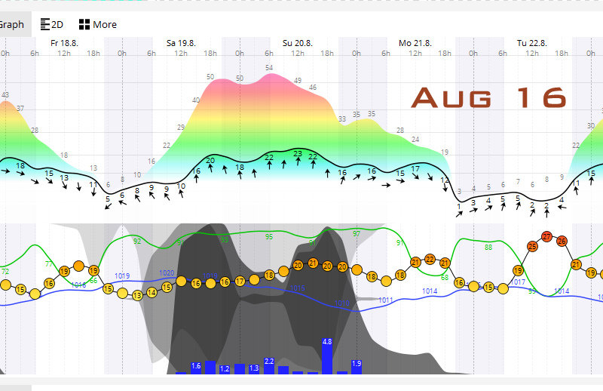Image resolution: width=603 pixels, height=391 pixels.
Task: Click the 2D layers icon
Action: point(46,24)
